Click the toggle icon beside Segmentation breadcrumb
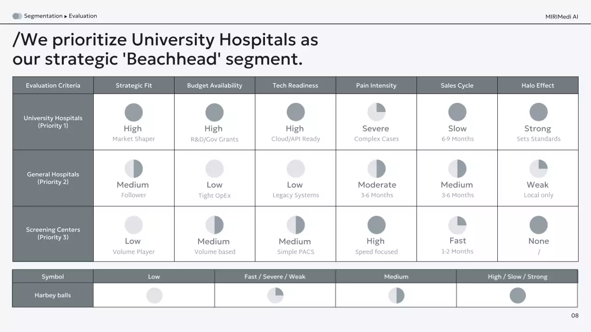This screenshot has height=332, width=591. pyautogui.click(x=17, y=16)
